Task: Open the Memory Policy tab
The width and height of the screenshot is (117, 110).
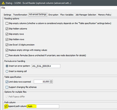Action: [x=105, y=15]
